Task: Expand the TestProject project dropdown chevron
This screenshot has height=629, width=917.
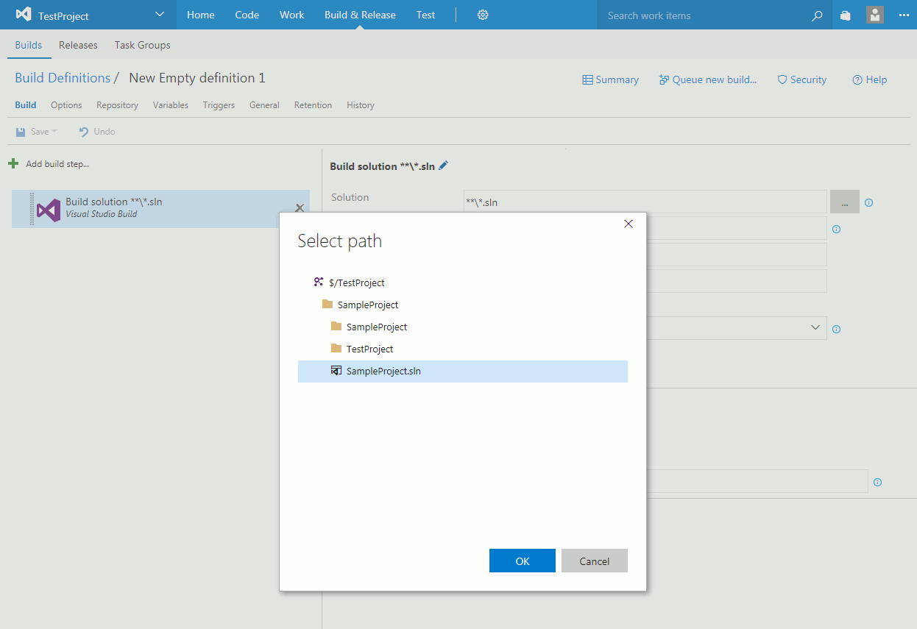Action: click(x=160, y=15)
